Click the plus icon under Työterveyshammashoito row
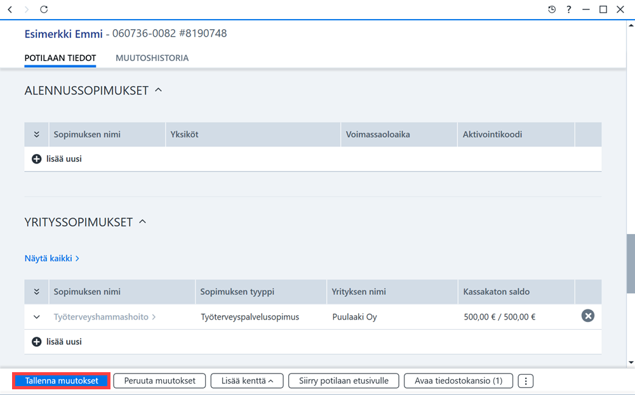This screenshot has height=395, width=635. click(x=36, y=342)
